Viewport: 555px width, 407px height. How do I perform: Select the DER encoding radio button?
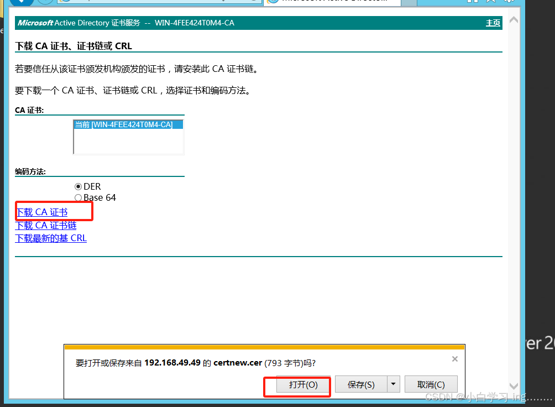tap(78, 187)
